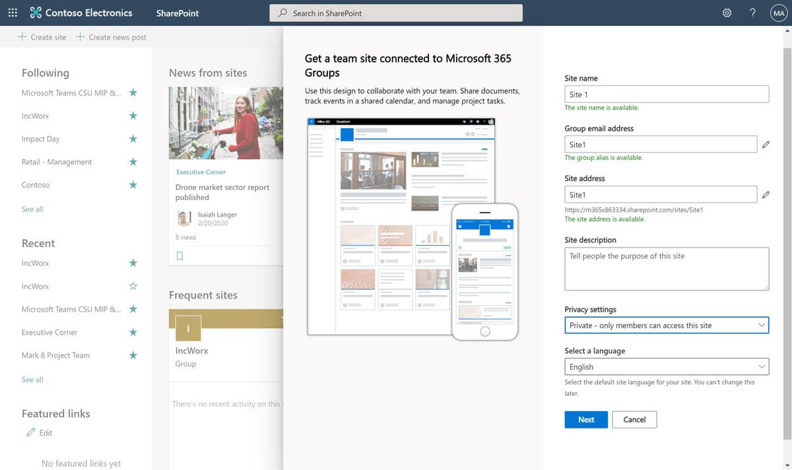
Task: Open the settings gear icon
Action: coord(727,13)
